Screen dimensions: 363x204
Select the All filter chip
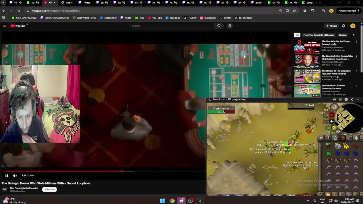coord(297,35)
